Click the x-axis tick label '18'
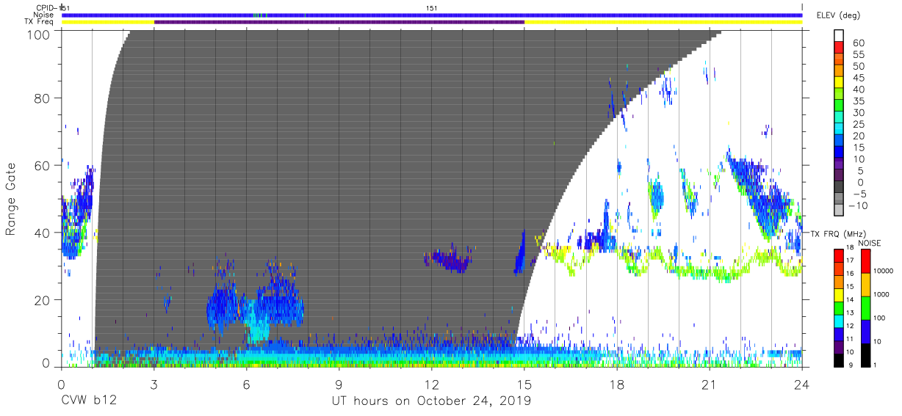902x416 pixels. [617, 383]
